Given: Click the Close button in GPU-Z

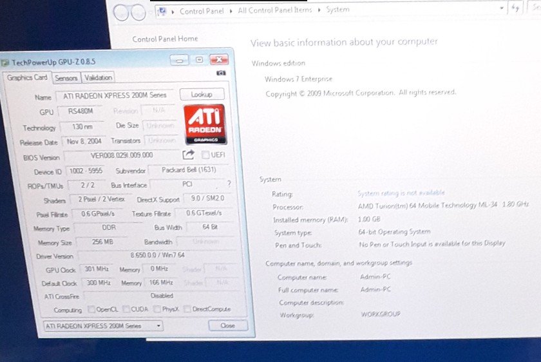Looking at the screenshot, I should click(x=228, y=325).
